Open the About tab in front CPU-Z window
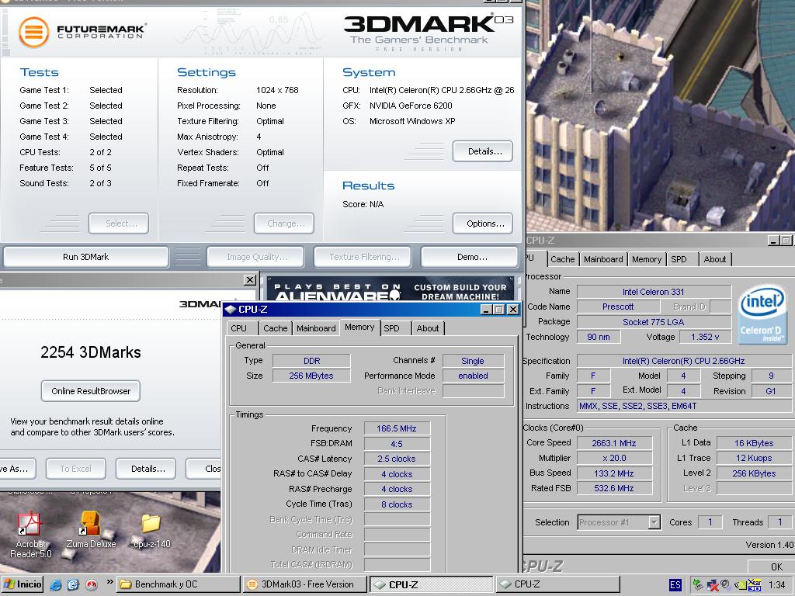795x596 pixels. pos(428,328)
